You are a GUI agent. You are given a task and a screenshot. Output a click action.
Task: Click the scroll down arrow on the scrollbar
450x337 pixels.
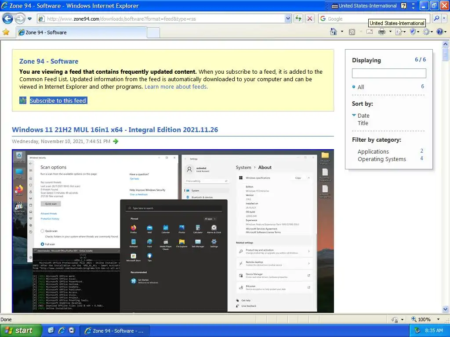point(445,309)
